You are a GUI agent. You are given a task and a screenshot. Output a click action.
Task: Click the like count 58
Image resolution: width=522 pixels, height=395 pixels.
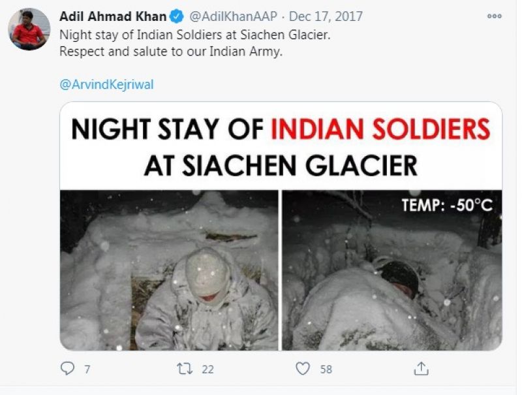[x=326, y=370]
